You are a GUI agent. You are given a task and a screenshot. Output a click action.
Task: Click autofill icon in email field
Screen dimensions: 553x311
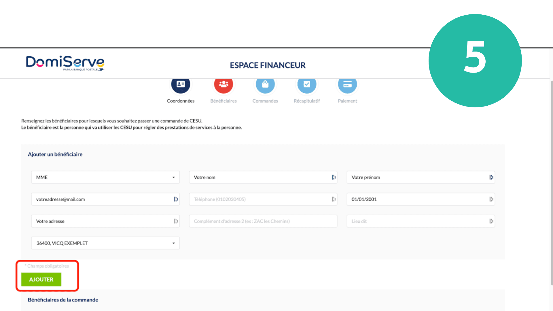[176, 199]
